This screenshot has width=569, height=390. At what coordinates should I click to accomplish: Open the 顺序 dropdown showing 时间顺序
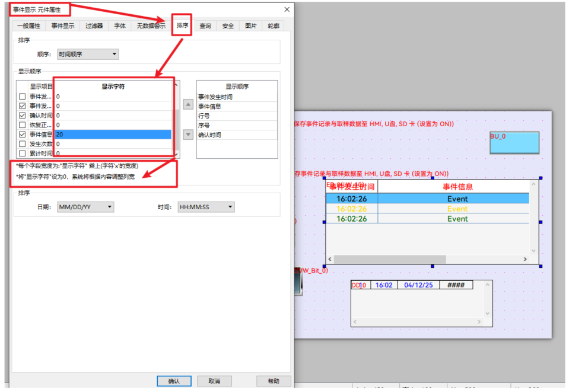(x=88, y=55)
